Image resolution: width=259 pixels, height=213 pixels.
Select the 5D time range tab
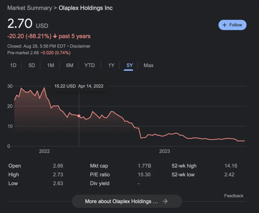click(32, 65)
